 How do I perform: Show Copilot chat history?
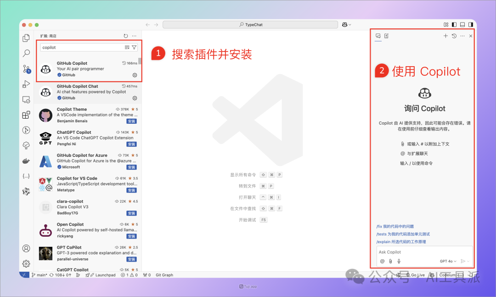pos(454,36)
